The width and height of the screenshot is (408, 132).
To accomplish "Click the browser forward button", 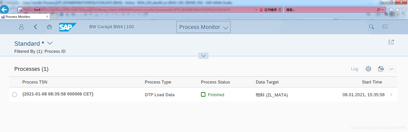I will [13, 10].
